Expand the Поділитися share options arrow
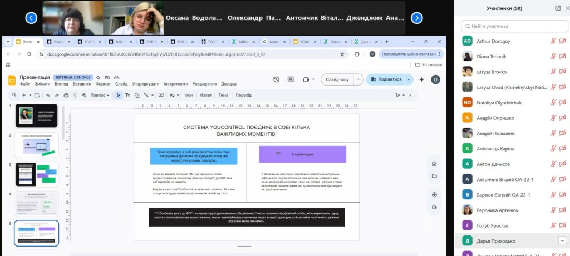Image resolution: width=570 pixels, height=256 pixels. pyautogui.click(x=409, y=79)
